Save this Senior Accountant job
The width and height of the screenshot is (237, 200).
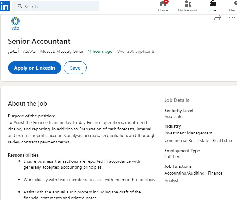(75, 68)
